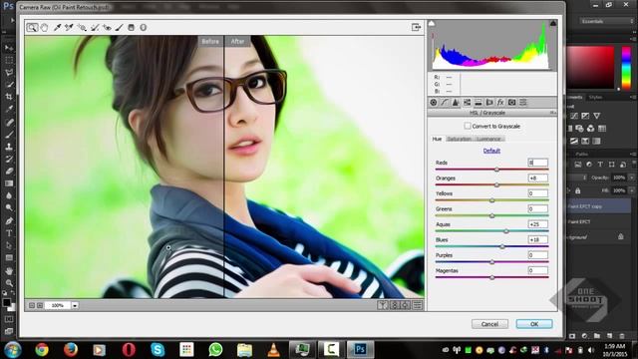Cycle the Before/After preview view button
This screenshot has height=359, width=638.
pyautogui.click(x=383, y=305)
